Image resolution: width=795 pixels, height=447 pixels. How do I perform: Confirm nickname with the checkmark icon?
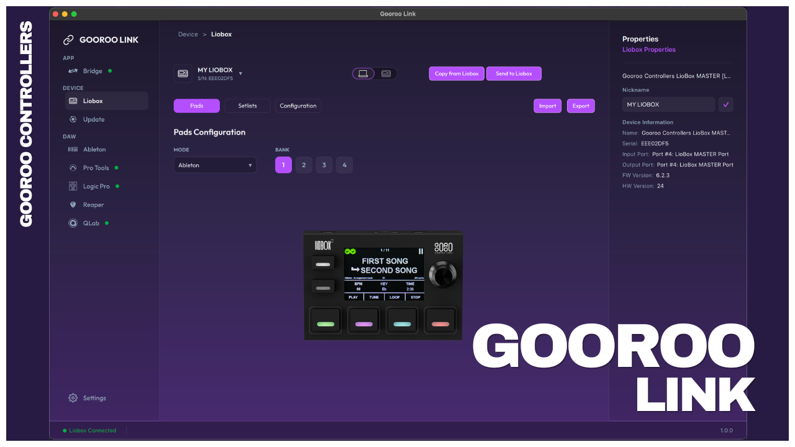coord(726,104)
